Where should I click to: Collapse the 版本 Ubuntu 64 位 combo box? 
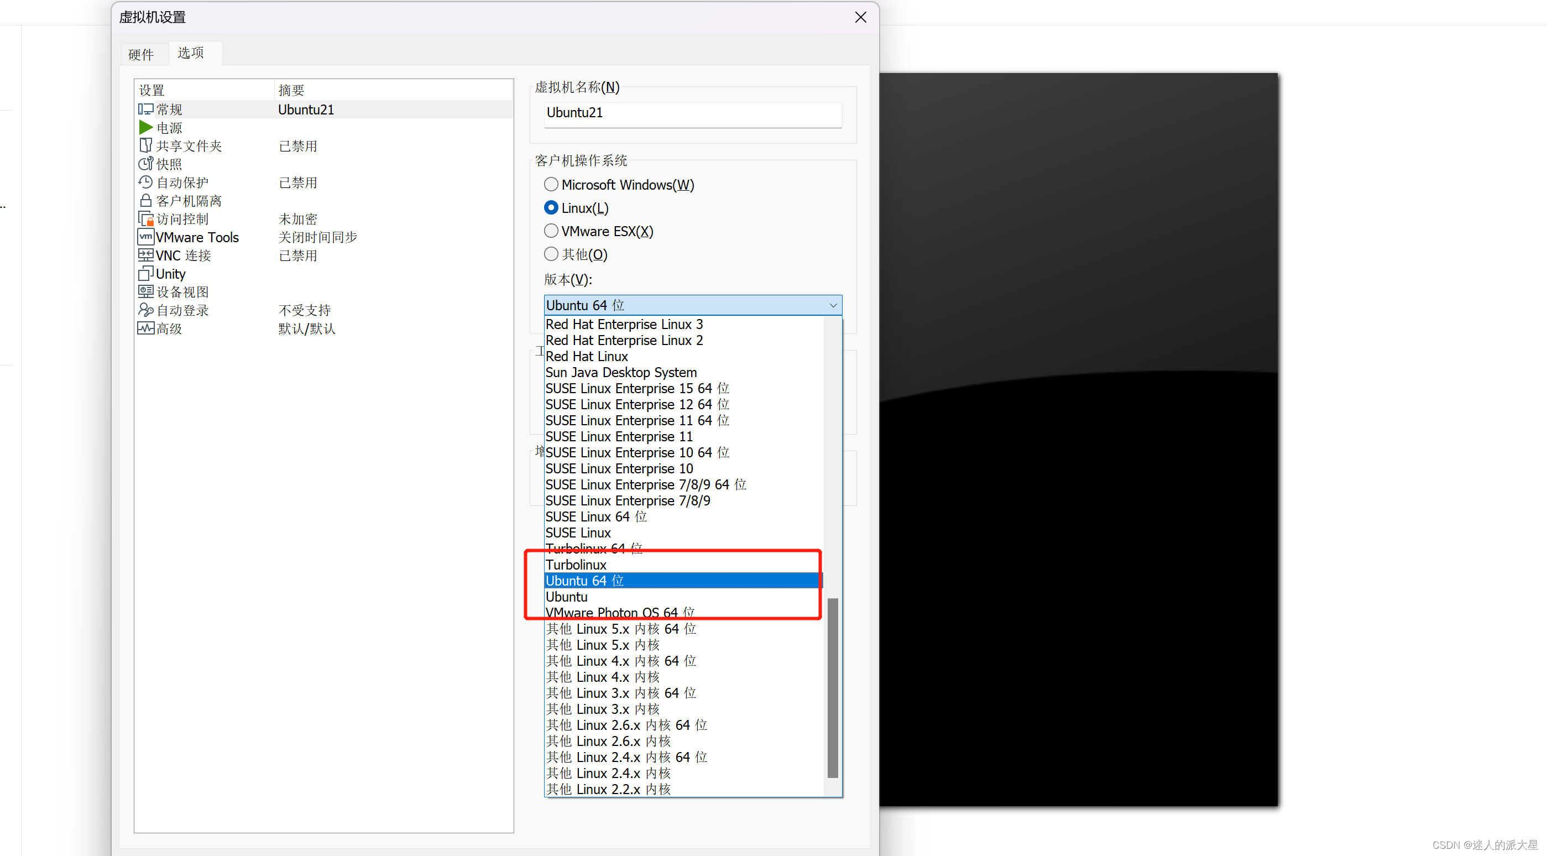[x=693, y=305]
